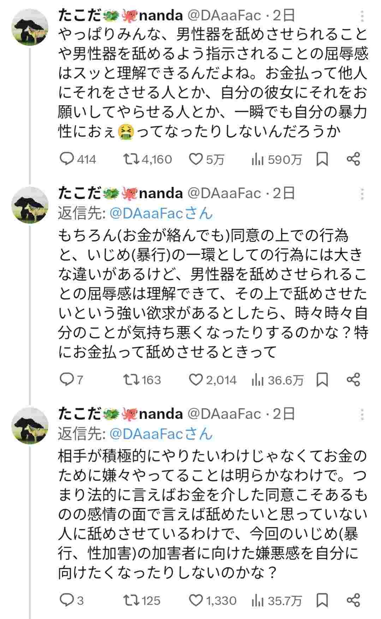Click @DAaaFacさん reply link in second tweet

pos(161,213)
